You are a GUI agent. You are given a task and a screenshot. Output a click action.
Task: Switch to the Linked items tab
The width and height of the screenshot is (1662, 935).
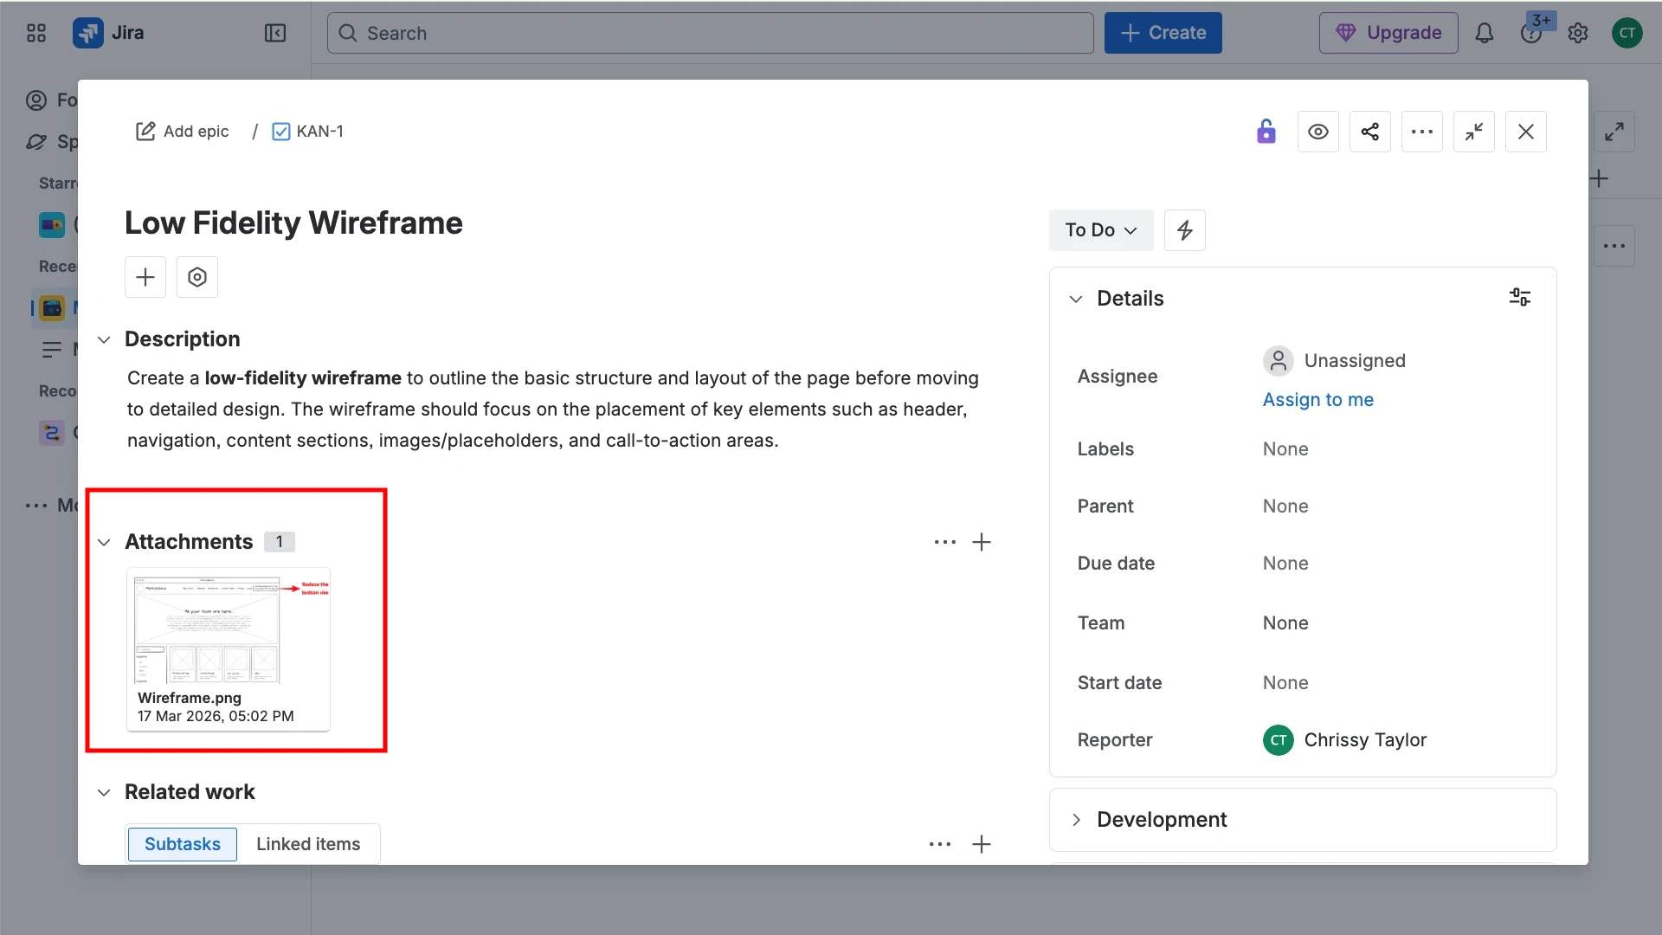click(x=308, y=843)
